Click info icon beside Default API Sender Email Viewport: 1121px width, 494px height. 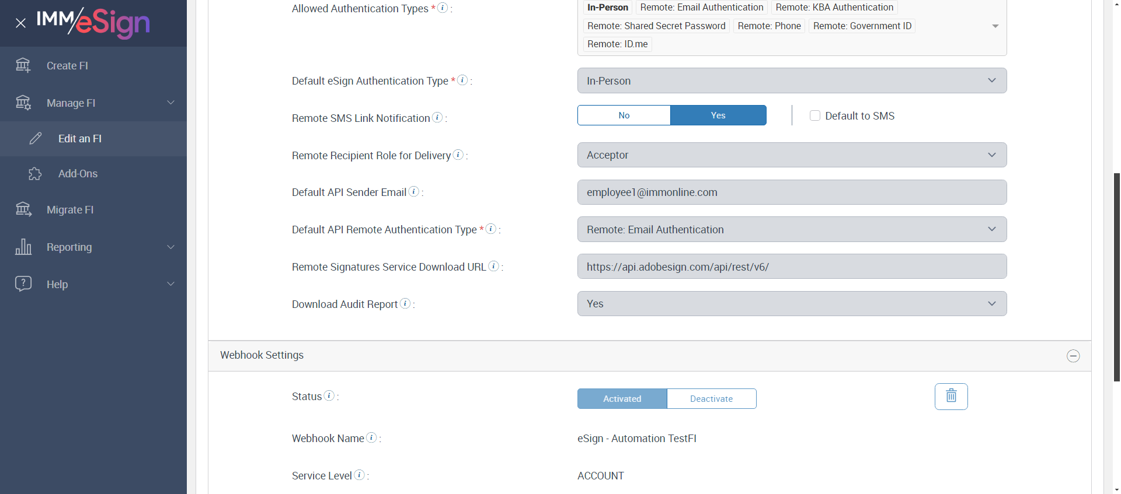(414, 191)
